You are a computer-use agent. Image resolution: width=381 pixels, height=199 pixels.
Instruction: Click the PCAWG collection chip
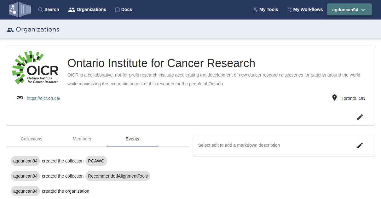[96, 161]
